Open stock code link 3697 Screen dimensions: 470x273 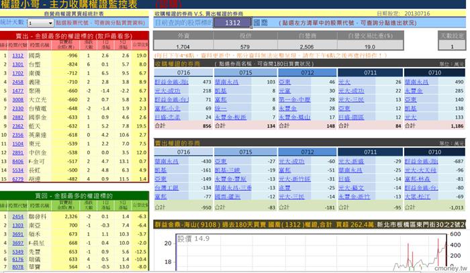(17, 243)
